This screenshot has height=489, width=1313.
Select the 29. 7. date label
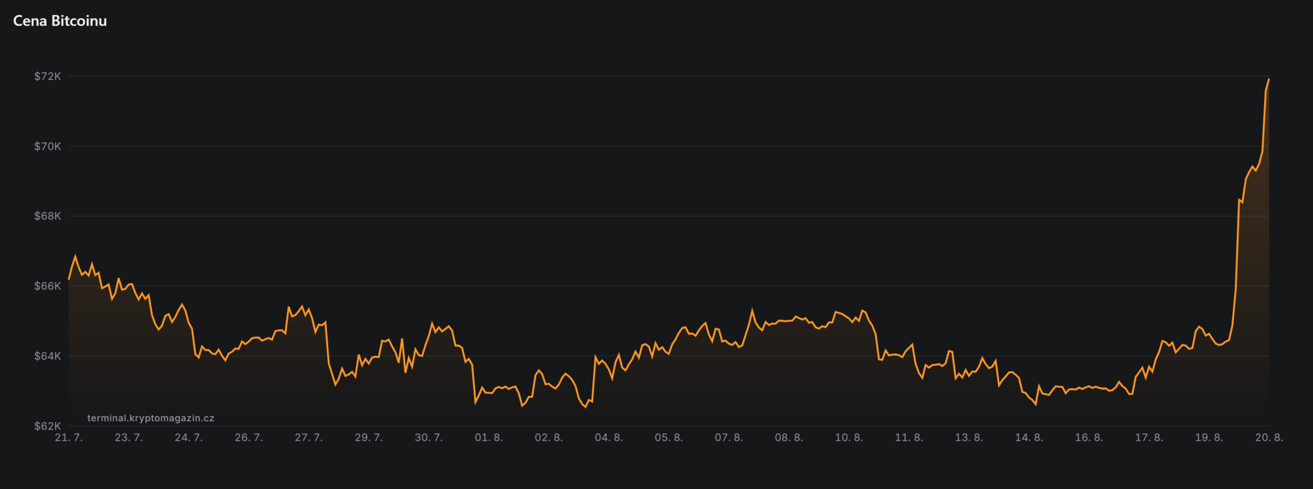[369, 438]
